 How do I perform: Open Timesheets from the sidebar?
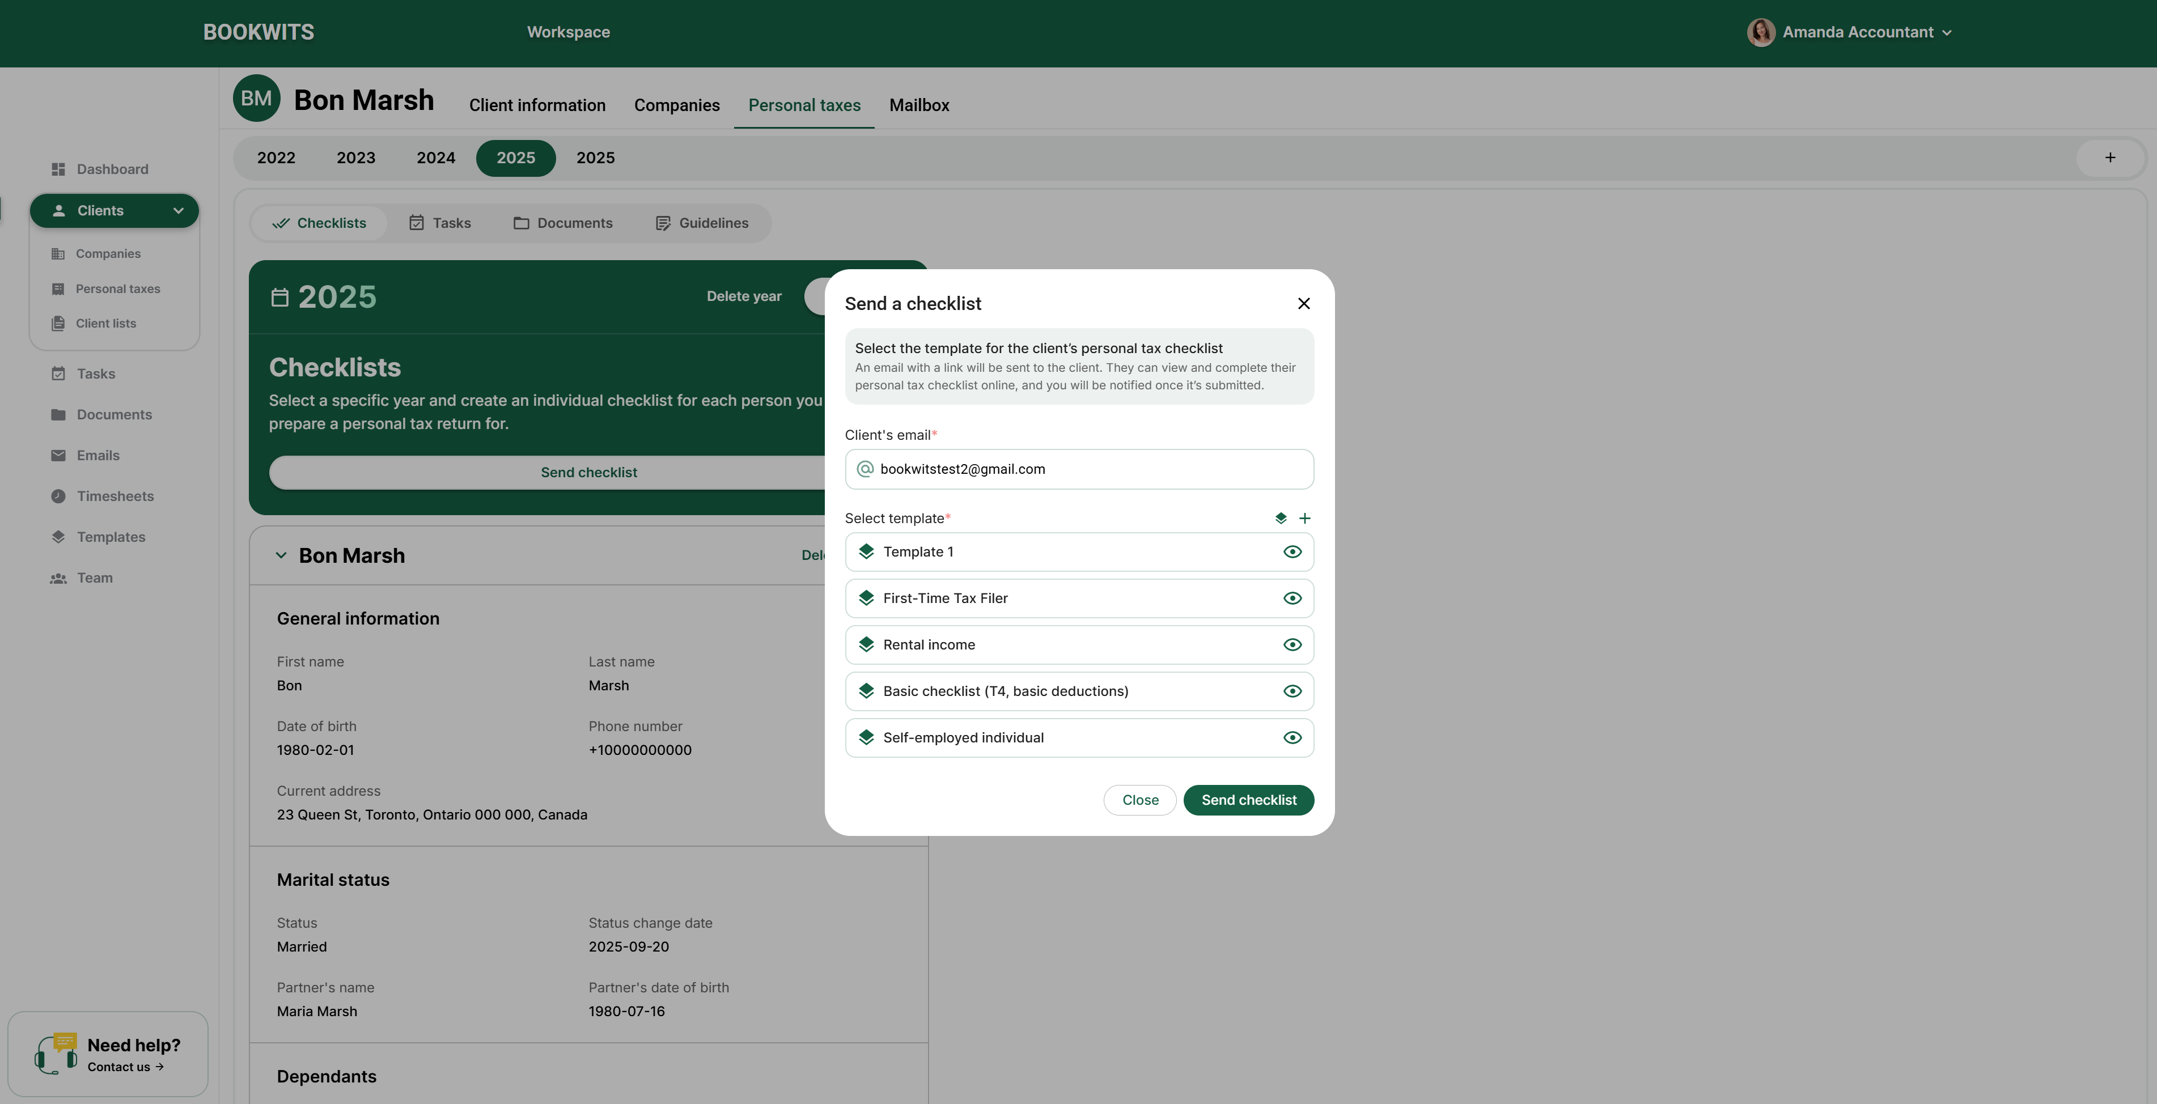115,496
